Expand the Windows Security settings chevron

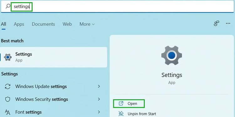click(x=99, y=99)
